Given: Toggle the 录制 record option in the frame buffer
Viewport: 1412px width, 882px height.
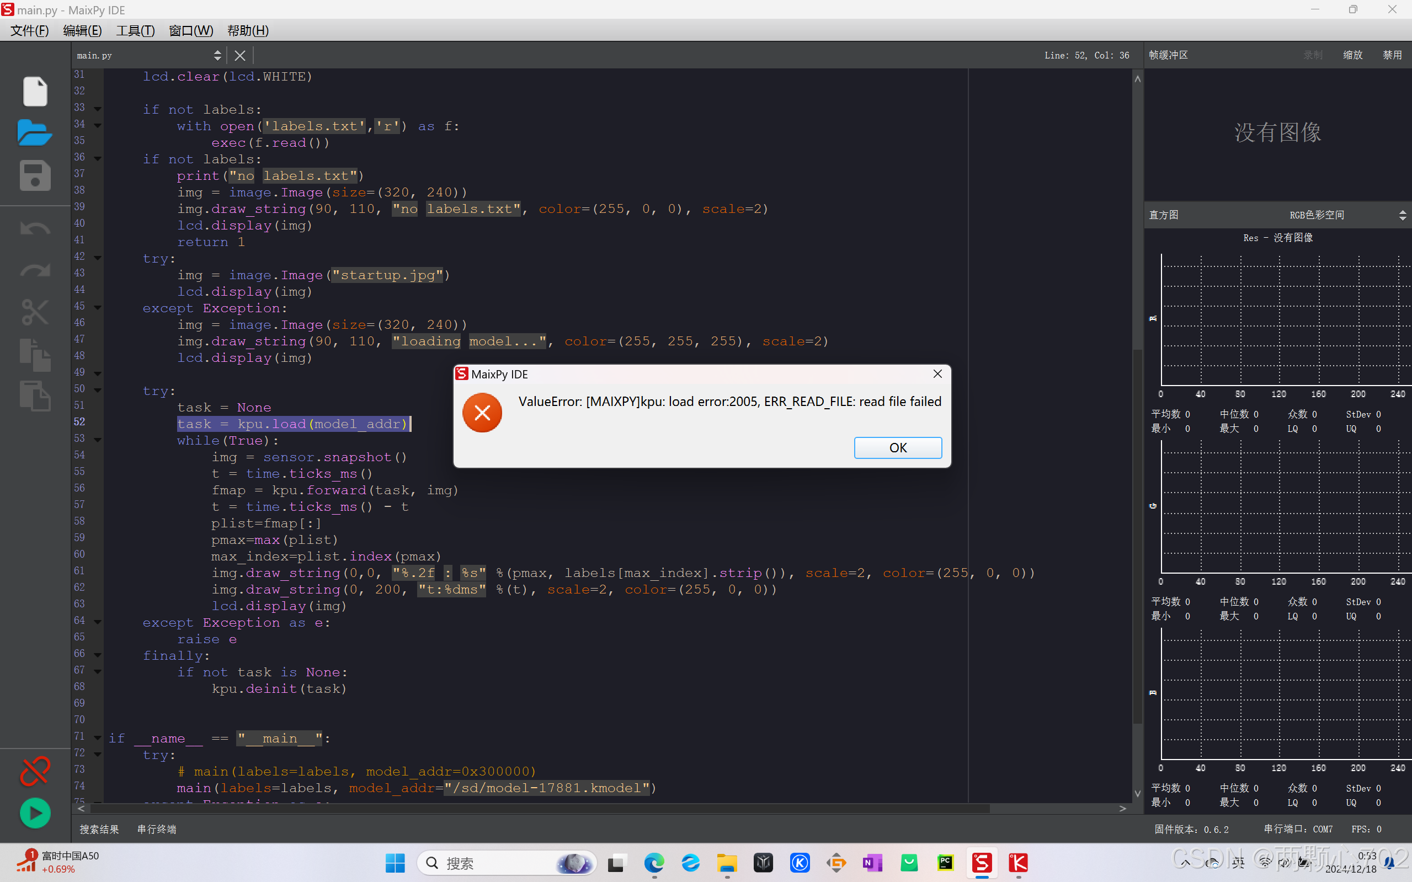Looking at the screenshot, I should (1313, 55).
